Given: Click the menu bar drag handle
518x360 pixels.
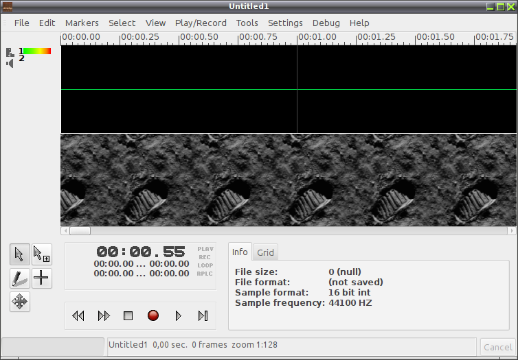Looking at the screenshot, I should click(5, 23).
